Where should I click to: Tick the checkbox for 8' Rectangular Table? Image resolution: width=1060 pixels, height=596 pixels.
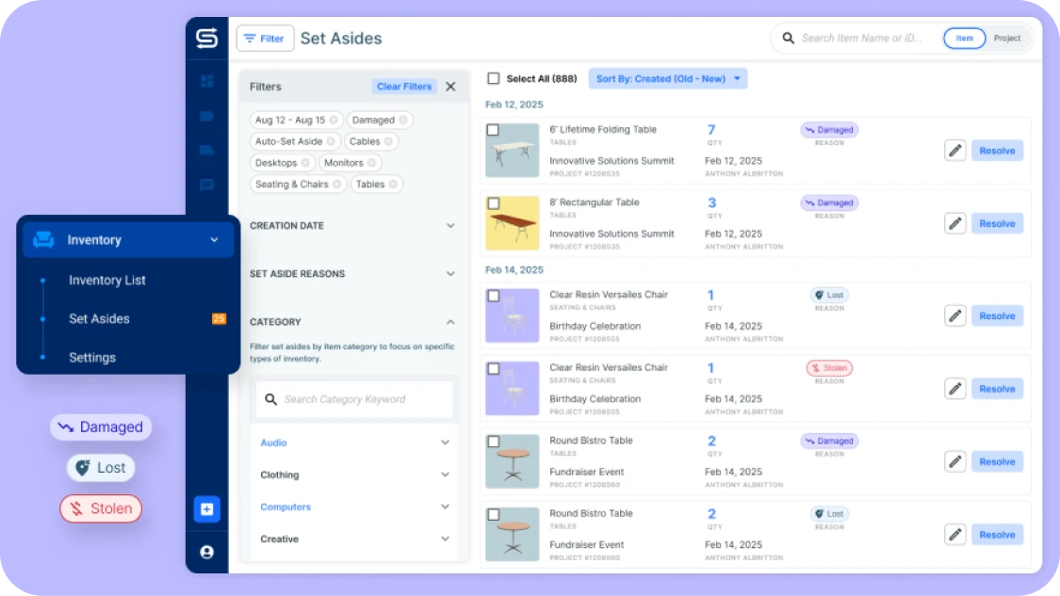point(493,203)
